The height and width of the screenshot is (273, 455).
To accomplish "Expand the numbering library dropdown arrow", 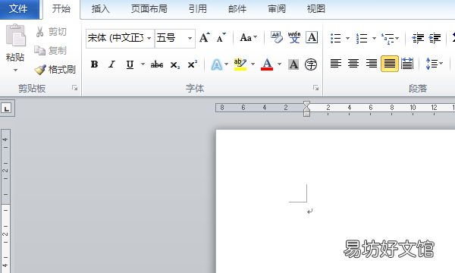I will pos(374,38).
